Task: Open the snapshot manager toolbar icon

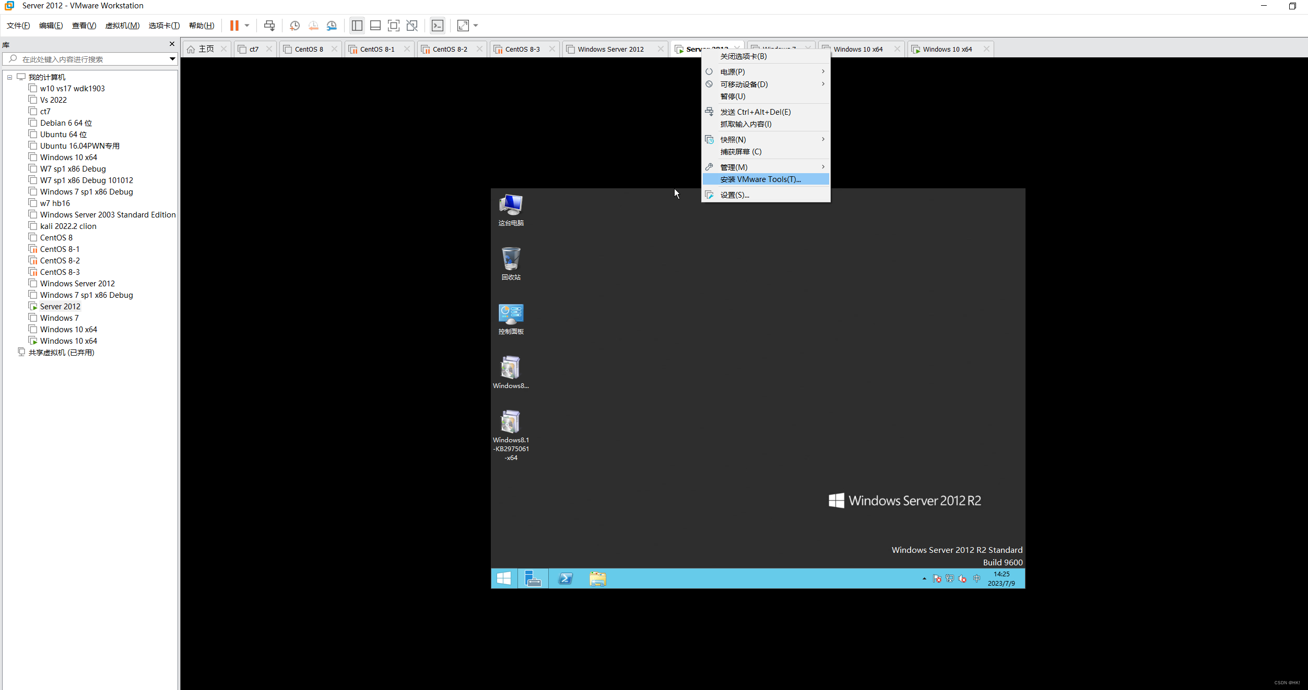Action: click(332, 25)
